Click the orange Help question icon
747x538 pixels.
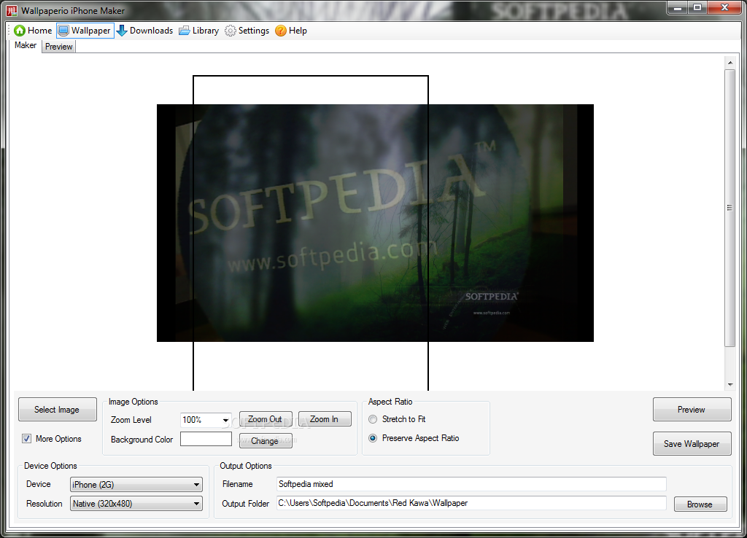click(281, 31)
